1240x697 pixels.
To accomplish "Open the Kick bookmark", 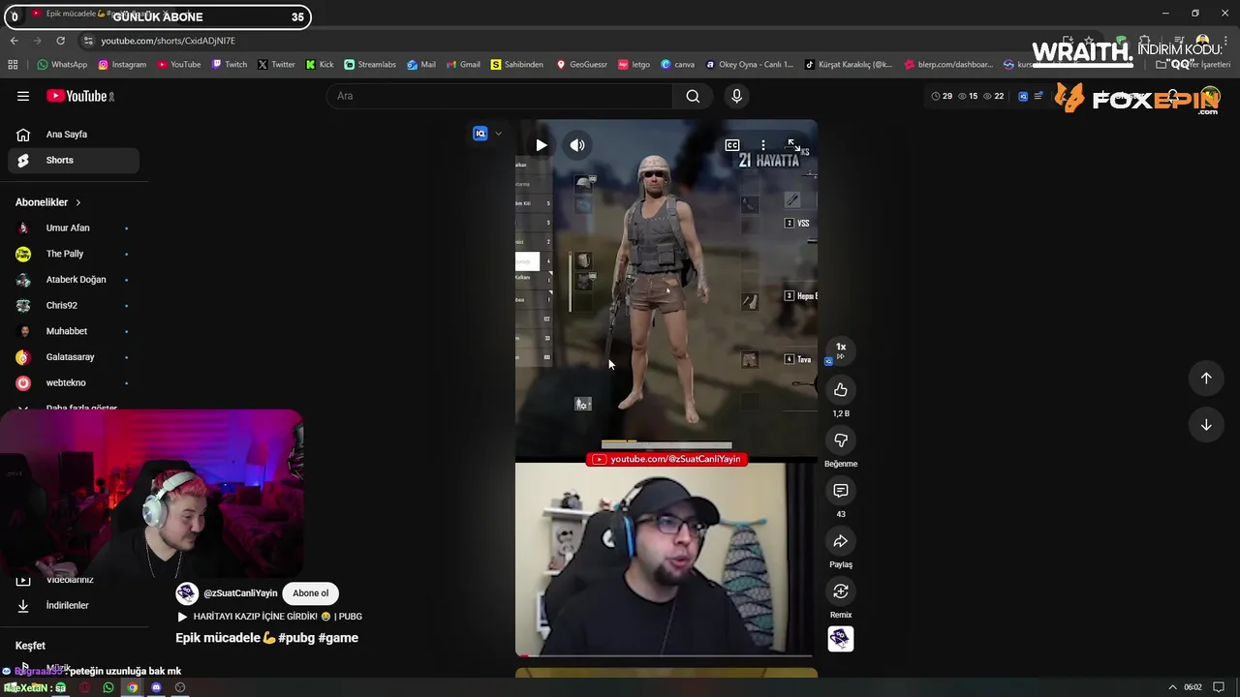I will [319, 65].
